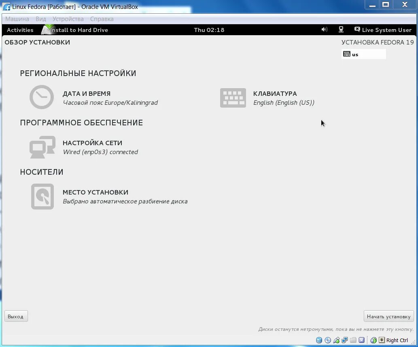Click VirtualBox optical disc status icon
Screen dimensions: 418x347
tap(328, 340)
